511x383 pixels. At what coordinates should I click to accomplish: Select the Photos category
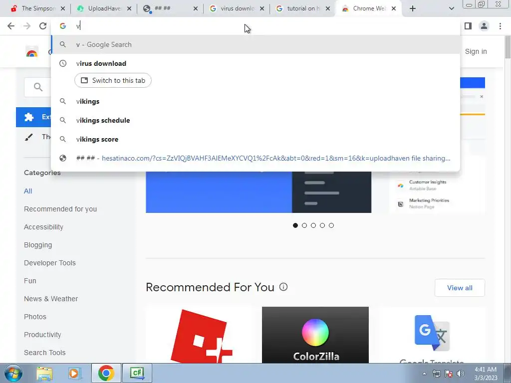coord(35,317)
